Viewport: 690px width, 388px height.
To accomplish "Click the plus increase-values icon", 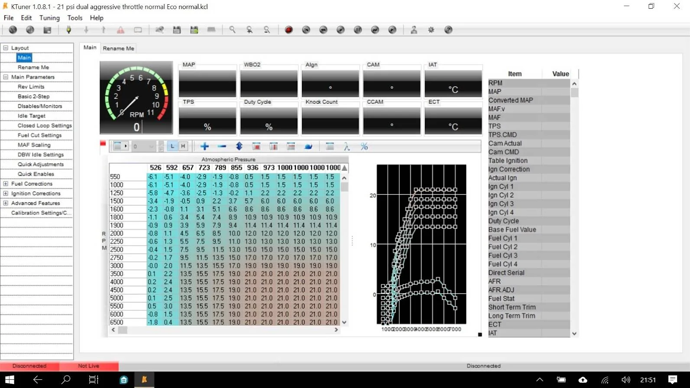I will coord(204,146).
